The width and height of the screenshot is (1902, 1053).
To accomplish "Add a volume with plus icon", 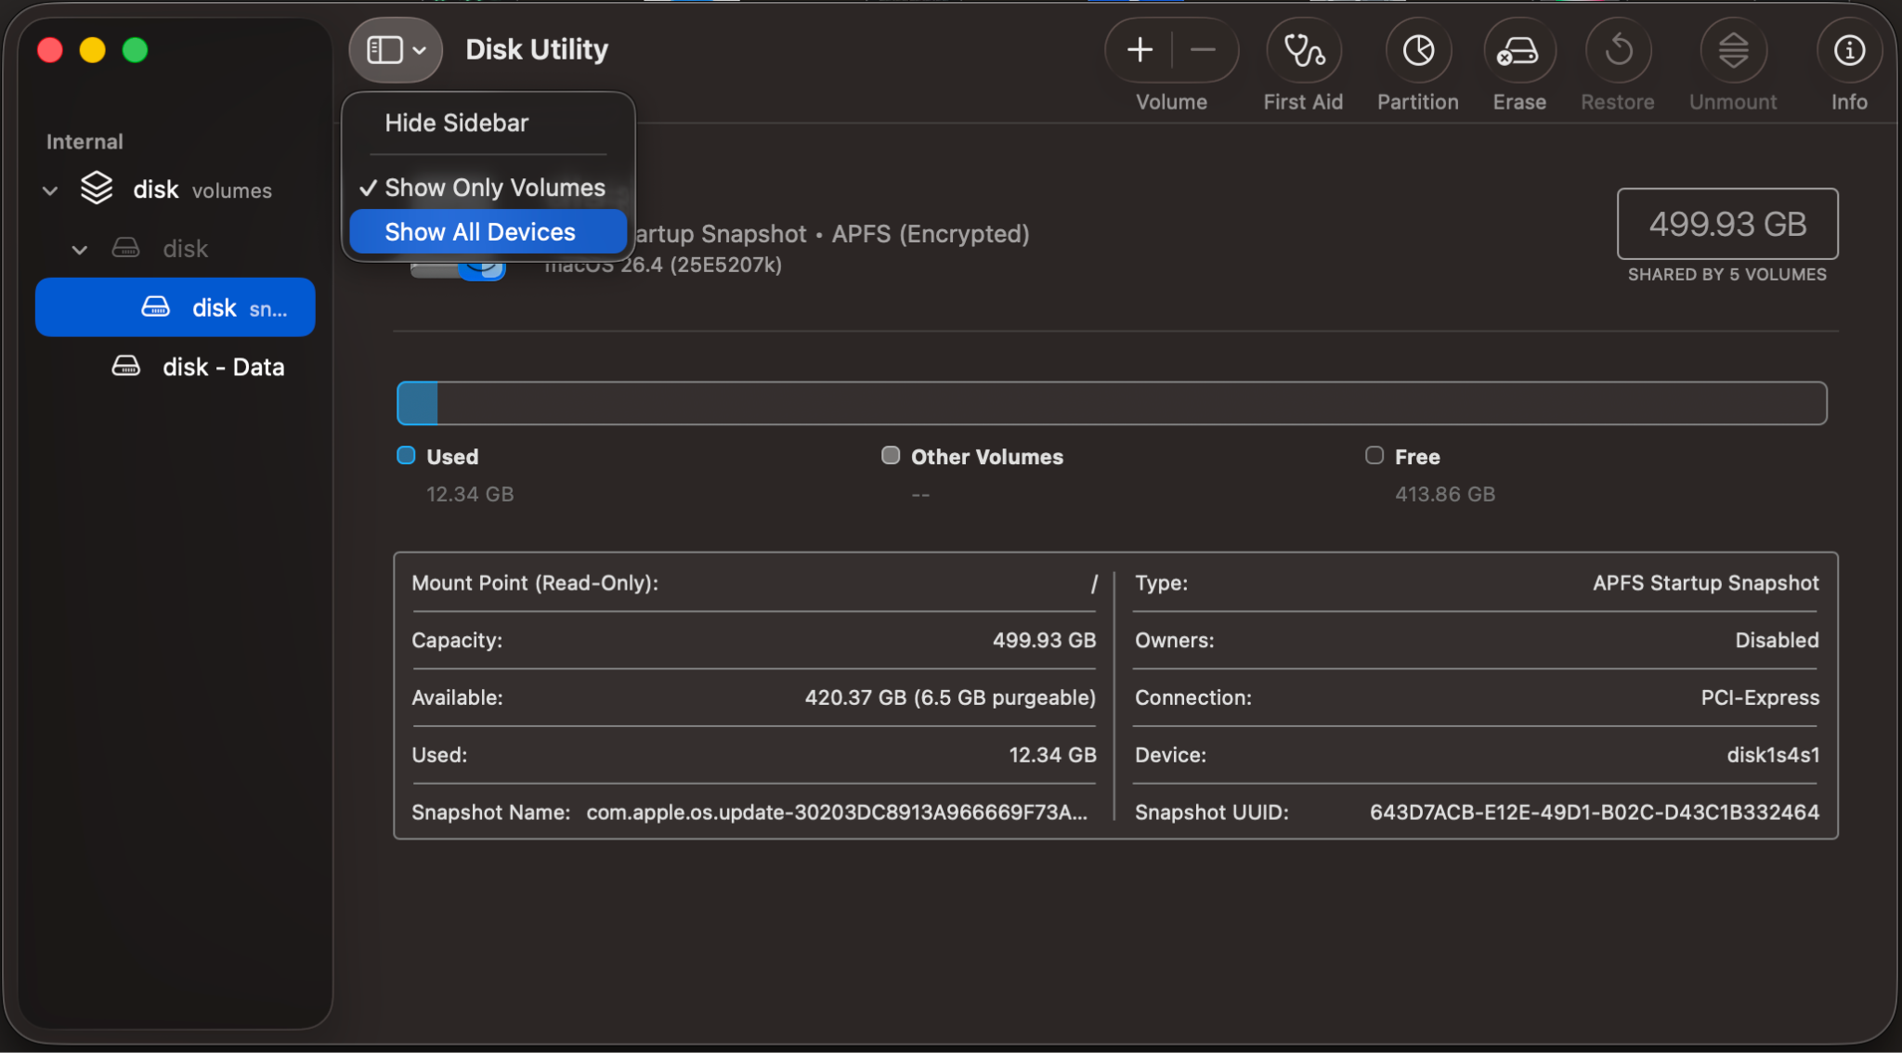I will point(1140,50).
